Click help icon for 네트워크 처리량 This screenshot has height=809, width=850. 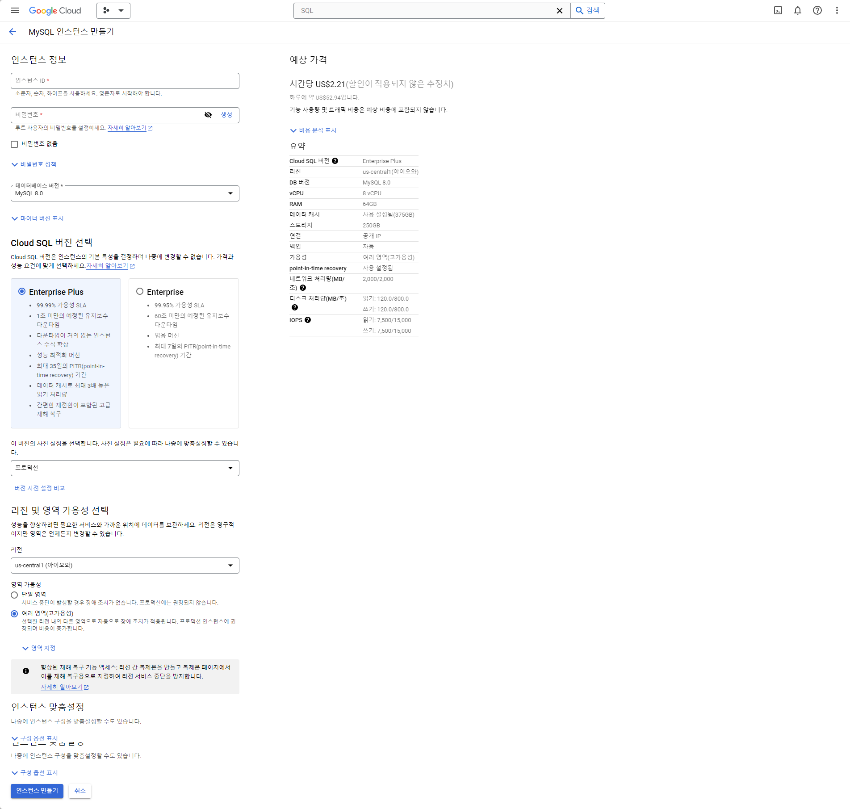pos(303,288)
